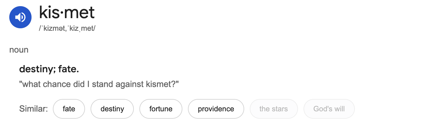Click the faded the stars chip
Image resolution: width=421 pixels, height=123 pixels.
point(274,109)
